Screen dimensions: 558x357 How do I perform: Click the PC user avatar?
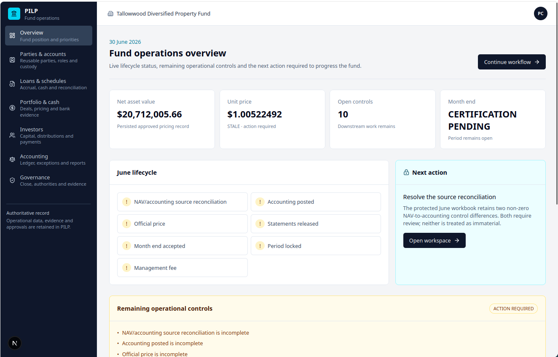pyautogui.click(x=540, y=13)
